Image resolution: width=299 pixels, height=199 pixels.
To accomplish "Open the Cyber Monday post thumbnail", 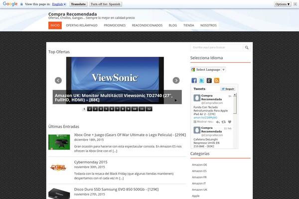I will pos(58,168).
